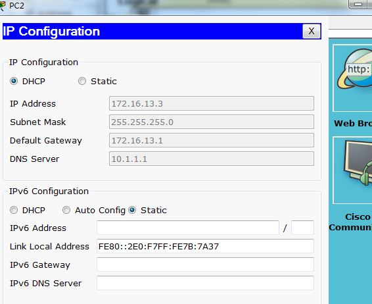The image size is (372, 304).
Task: Click the Web Browser label text
Action: (x=353, y=124)
